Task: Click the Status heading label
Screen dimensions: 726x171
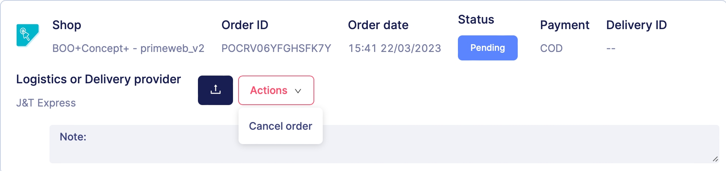Action: [476, 20]
